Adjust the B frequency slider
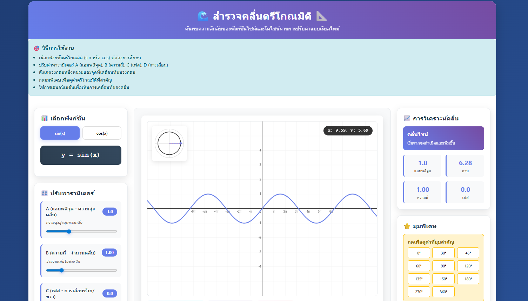The height and width of the screenshot is (301, 528). click(x=81, y=270)
